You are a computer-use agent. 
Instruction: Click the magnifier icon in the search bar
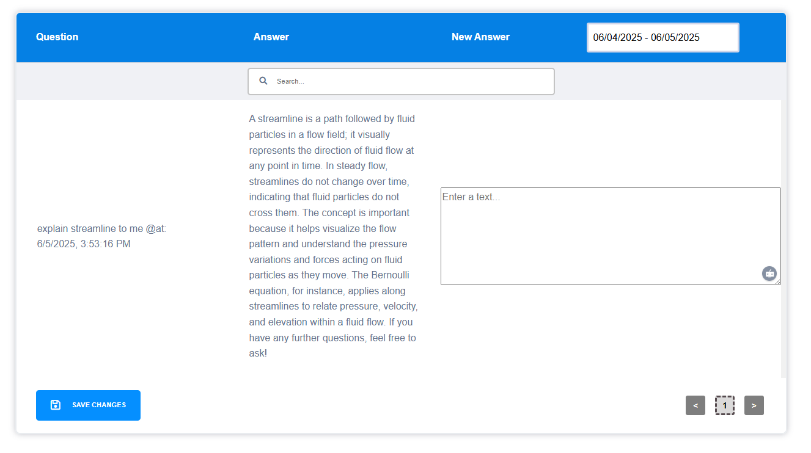pyautogui.click(x=263, y=81)
